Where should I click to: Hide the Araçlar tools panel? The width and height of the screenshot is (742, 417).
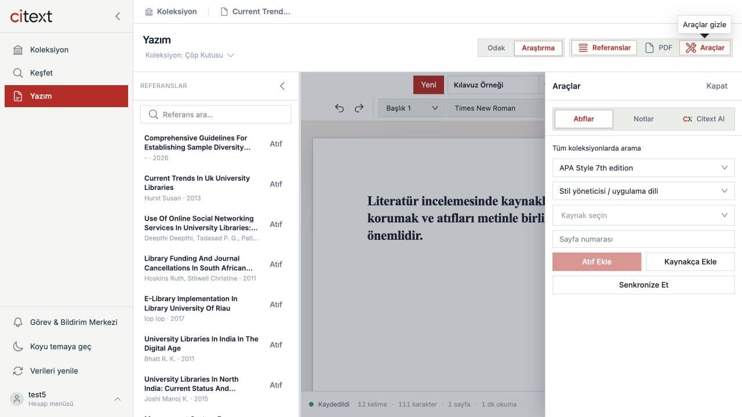pyautogui.click(x=705, y=48)
